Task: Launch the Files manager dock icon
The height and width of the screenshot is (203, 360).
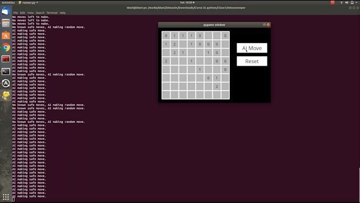Action: pyautogui.click(x=6, y=23)
